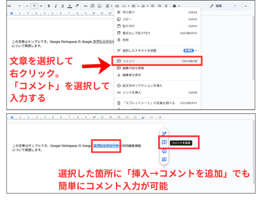Toggle underline formatting in toolbar
The image size is (265, 201).
[62, 6]
